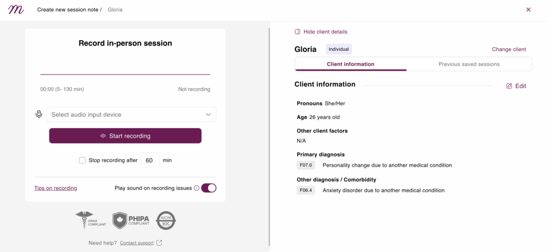549x252 pixels.
Task: Click the recording progress bar line
Action: [x=125, y=74]
